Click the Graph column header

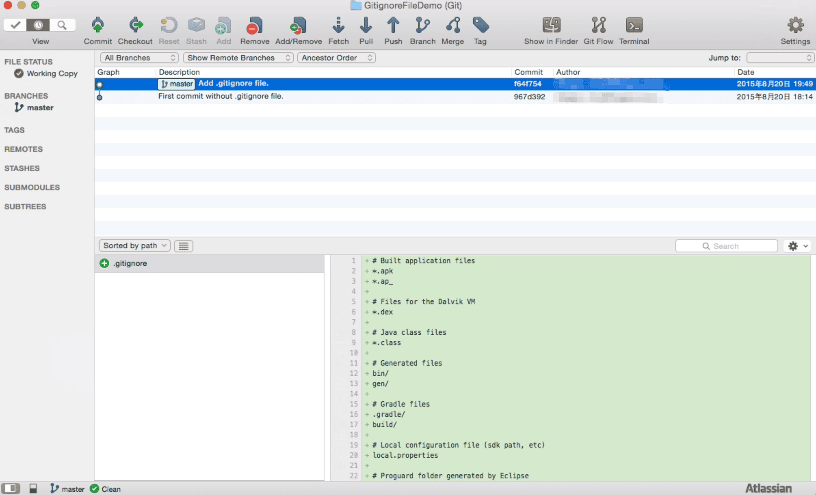tap(108, 72)
